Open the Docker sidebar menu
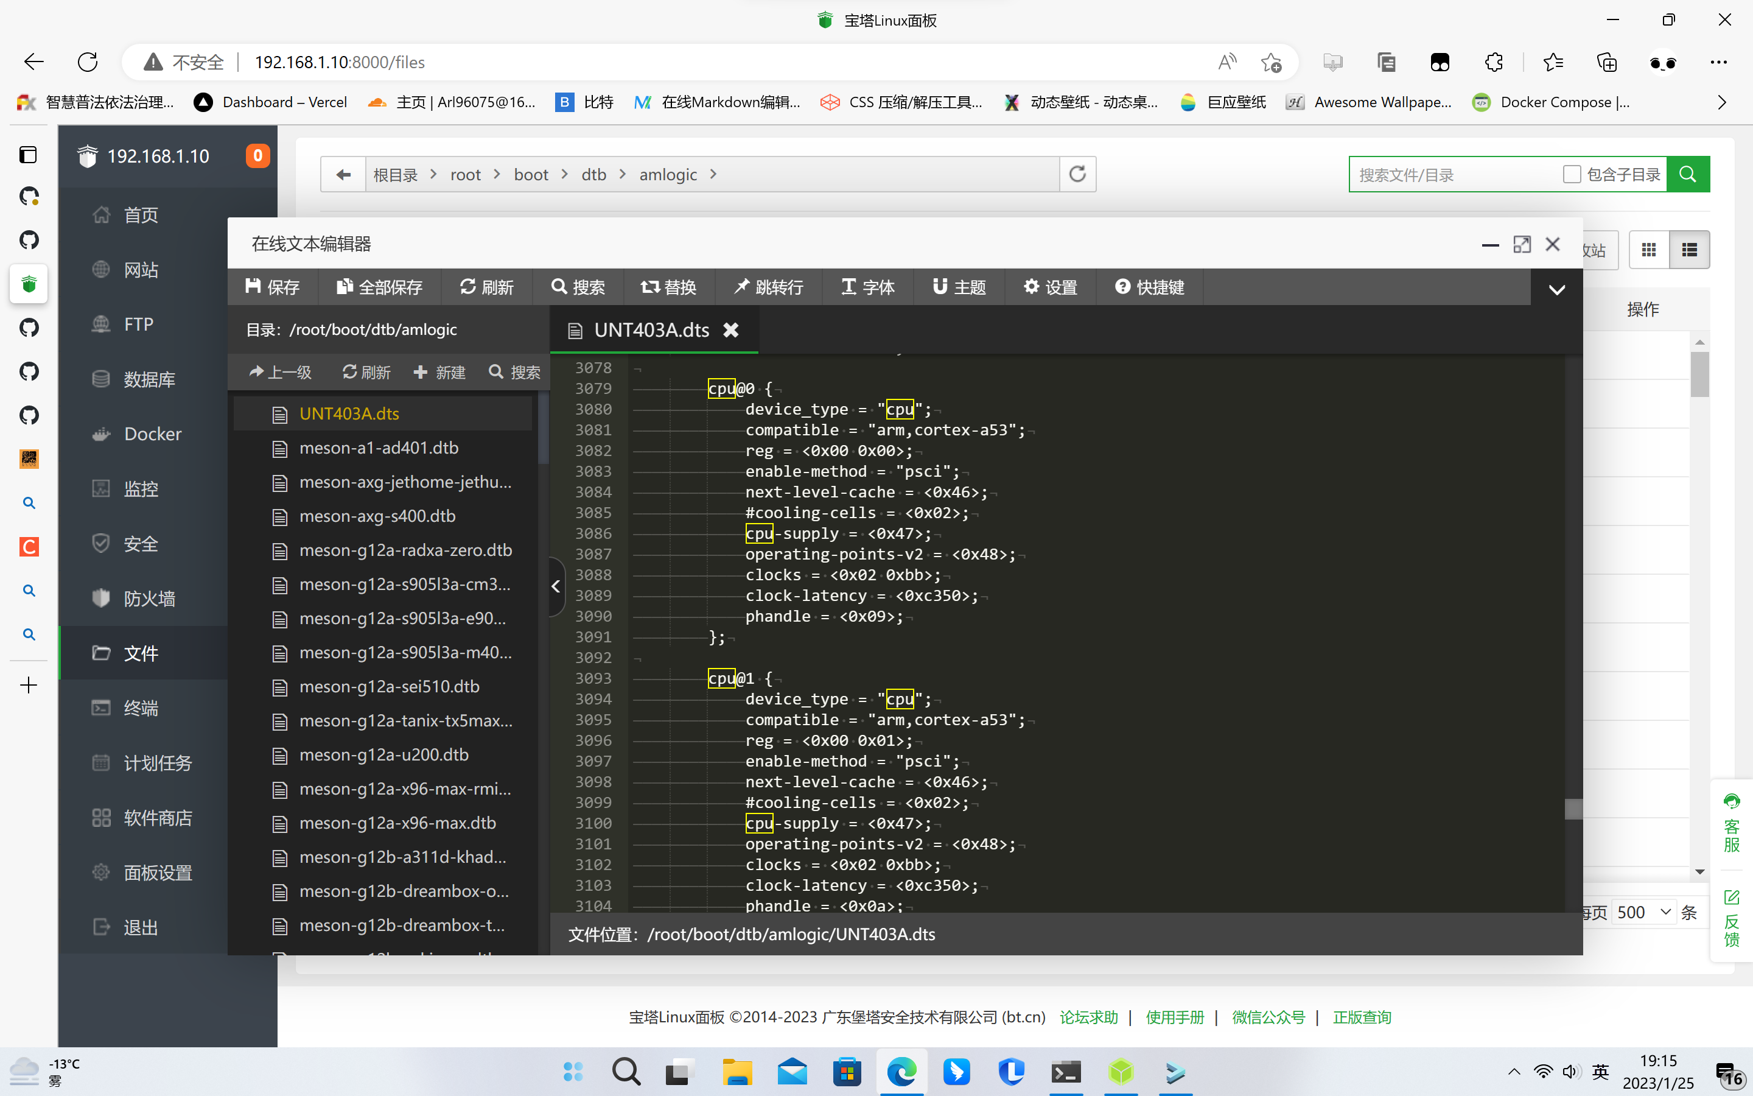Viewport: 1753px width, 1096px height. [x=152, y=434]
